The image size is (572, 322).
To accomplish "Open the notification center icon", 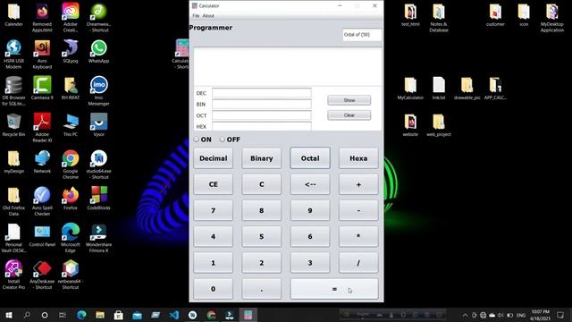I will 560,315.
